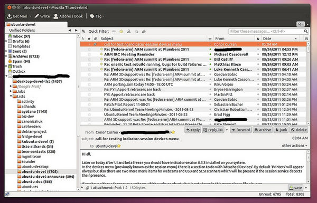Go to next folder view arrow
Image resolution: width=317 pixels, height=203 pixels.
[76, 30]
